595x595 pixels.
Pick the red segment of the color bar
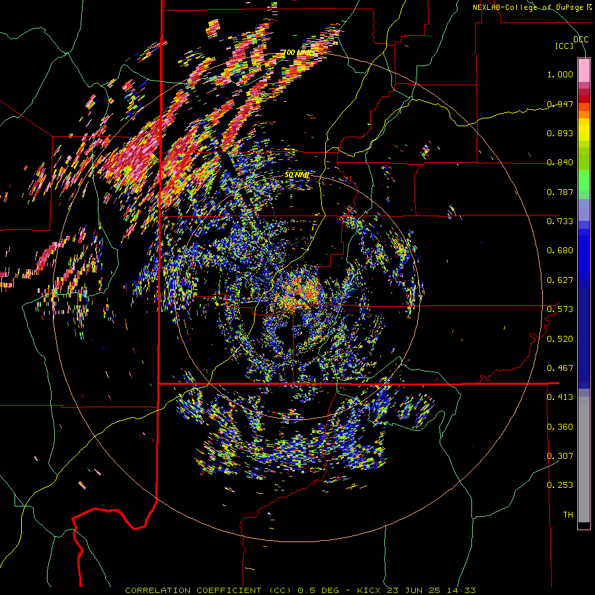pyautogui.click(x=584, y=99)
